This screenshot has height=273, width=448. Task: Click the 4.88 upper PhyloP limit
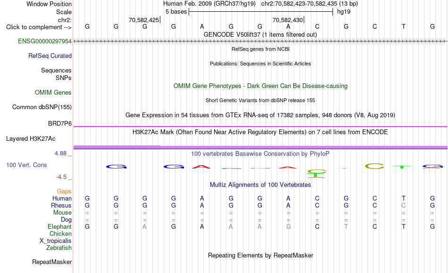click(60, 153)
